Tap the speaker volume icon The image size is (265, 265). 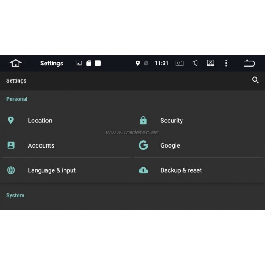coord(195,63)
